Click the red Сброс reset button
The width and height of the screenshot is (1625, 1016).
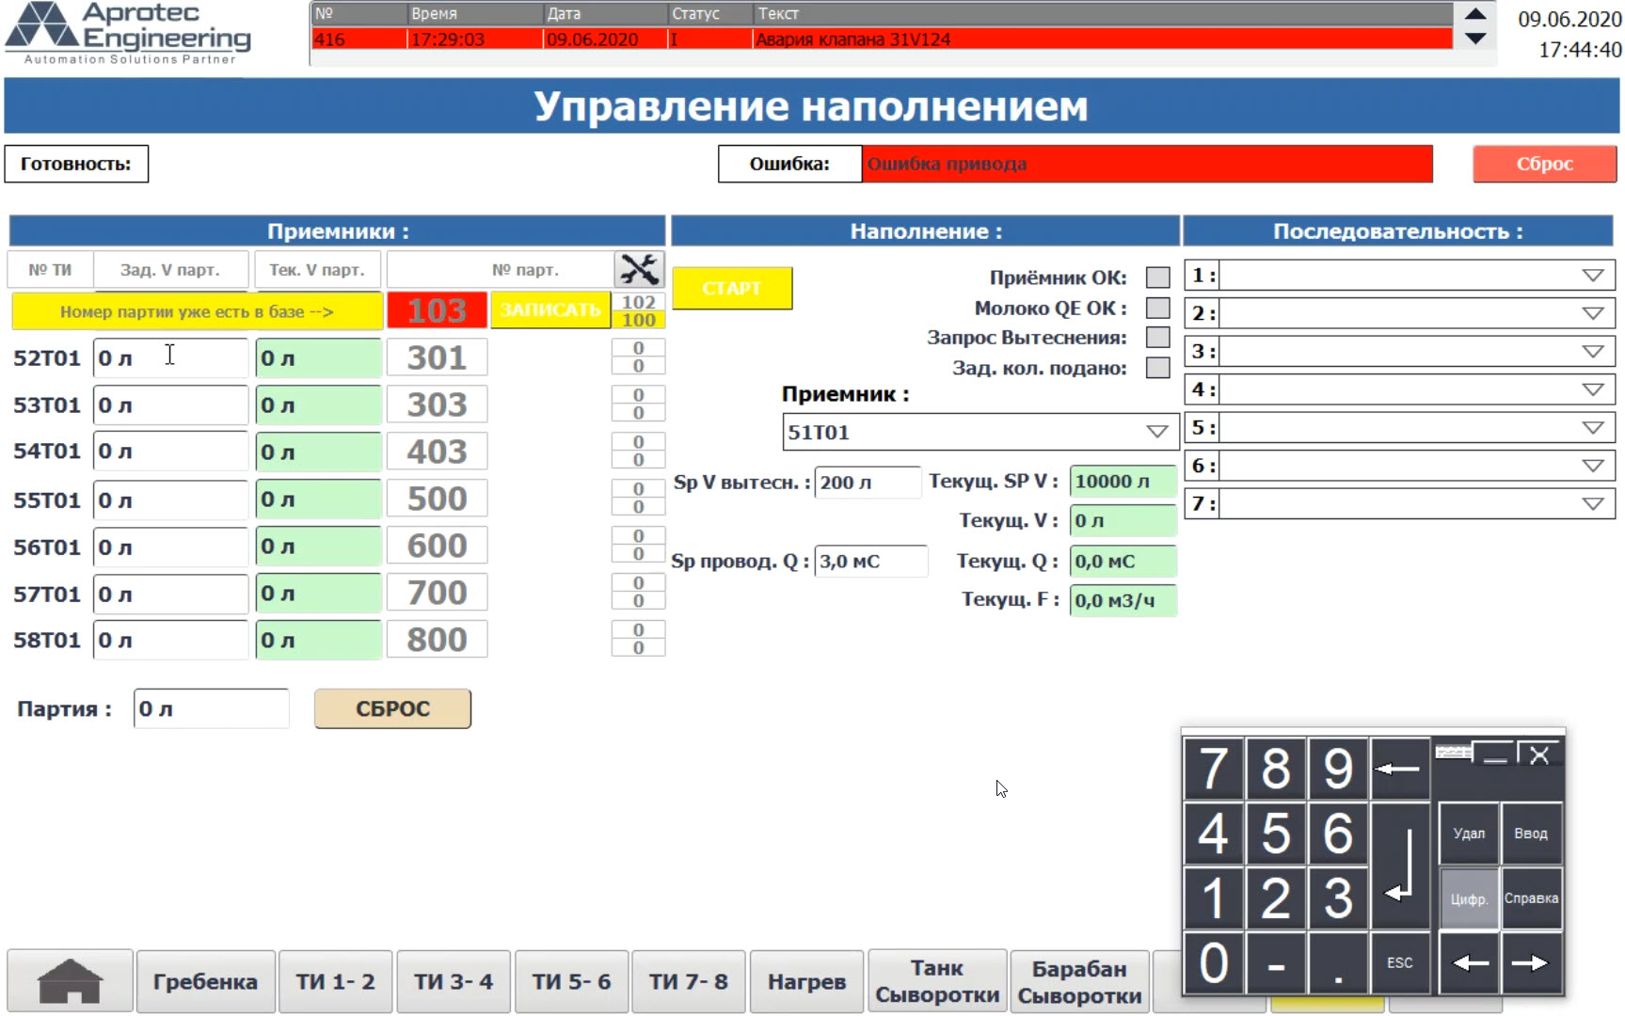[x=1544, y=164]
